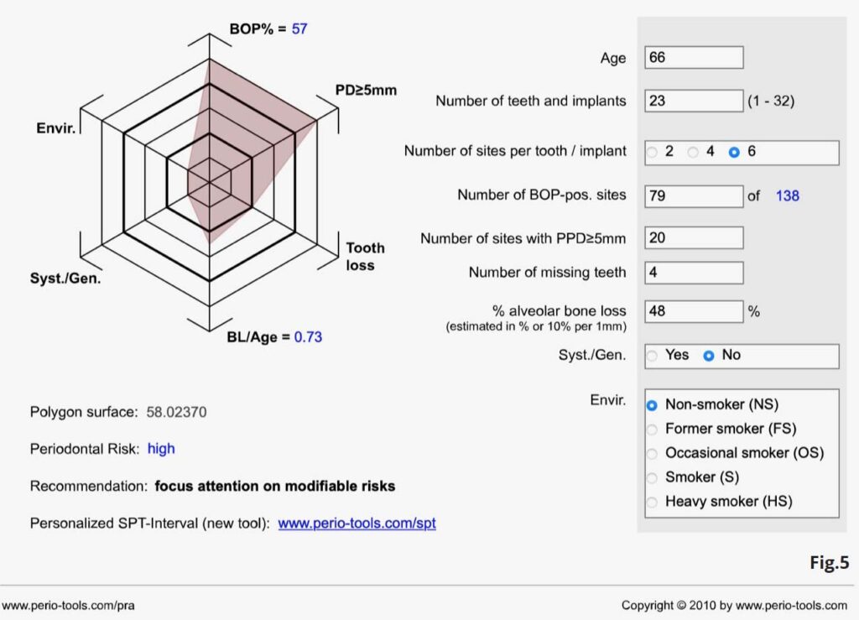The image size is (859, 620).
Task: Click the sites with PPD≥5mm field
Action: point(694,237)
